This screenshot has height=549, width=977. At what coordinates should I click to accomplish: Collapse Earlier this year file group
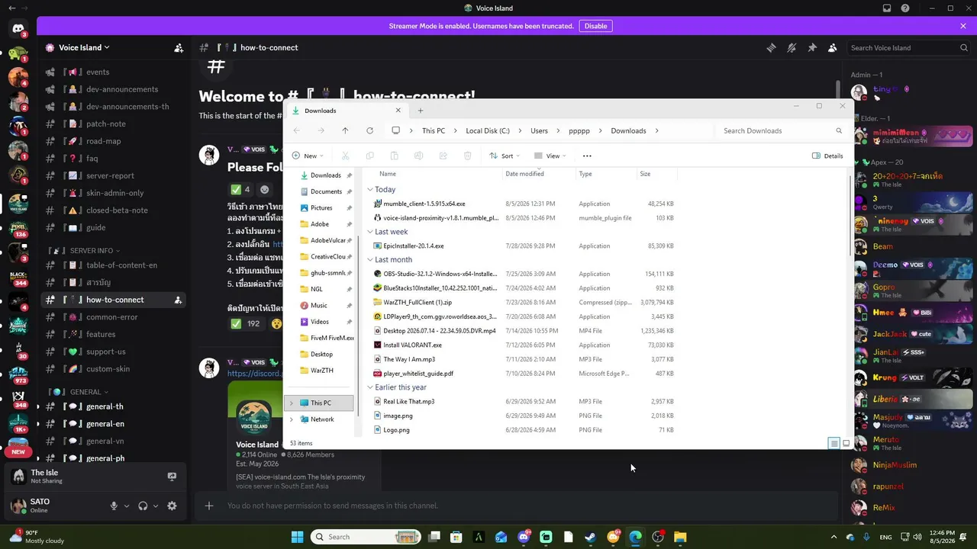click(370, 387)
